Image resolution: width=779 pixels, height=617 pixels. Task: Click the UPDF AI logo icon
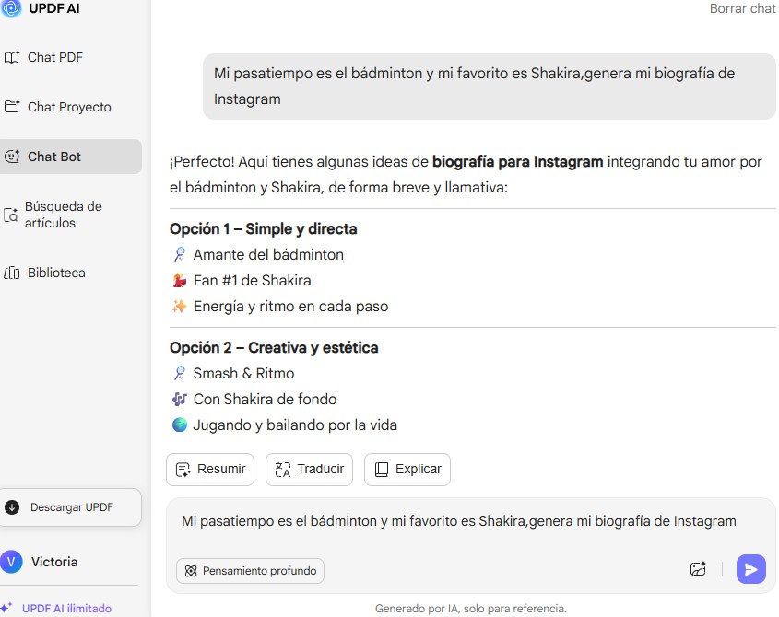11,8
